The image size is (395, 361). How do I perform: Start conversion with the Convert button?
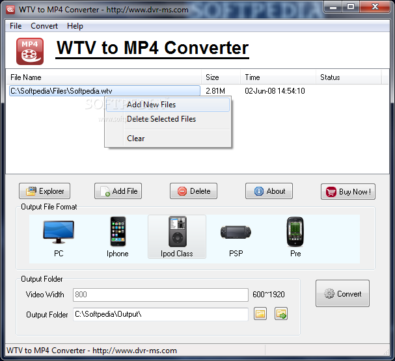point(342,293)
